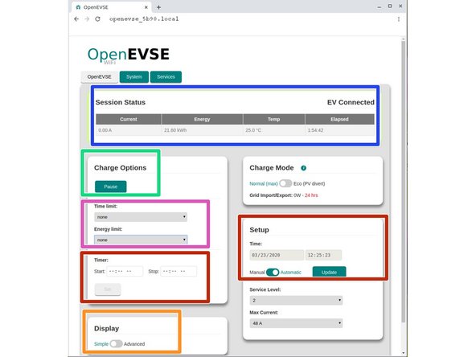Switch to the Services tab
The width and height of the screenshot is (476, 357).
pyautogui.click(x=166, y=77)
